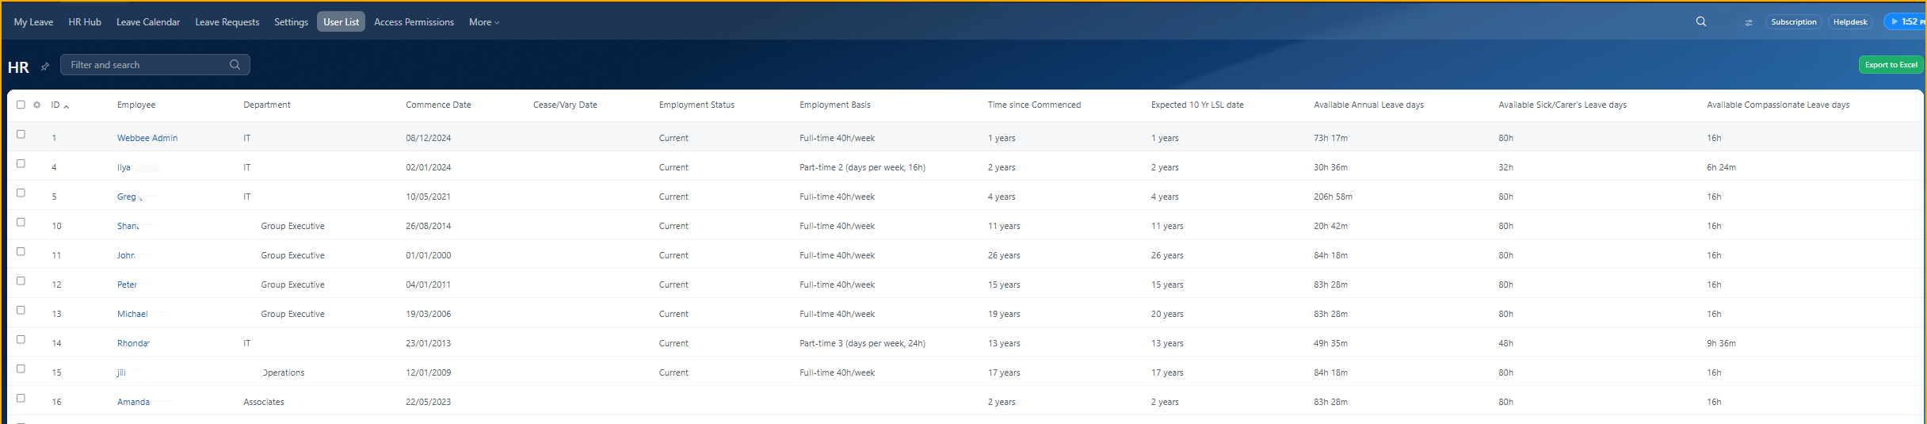Sort table by Department column header

[x=266, y=105]
